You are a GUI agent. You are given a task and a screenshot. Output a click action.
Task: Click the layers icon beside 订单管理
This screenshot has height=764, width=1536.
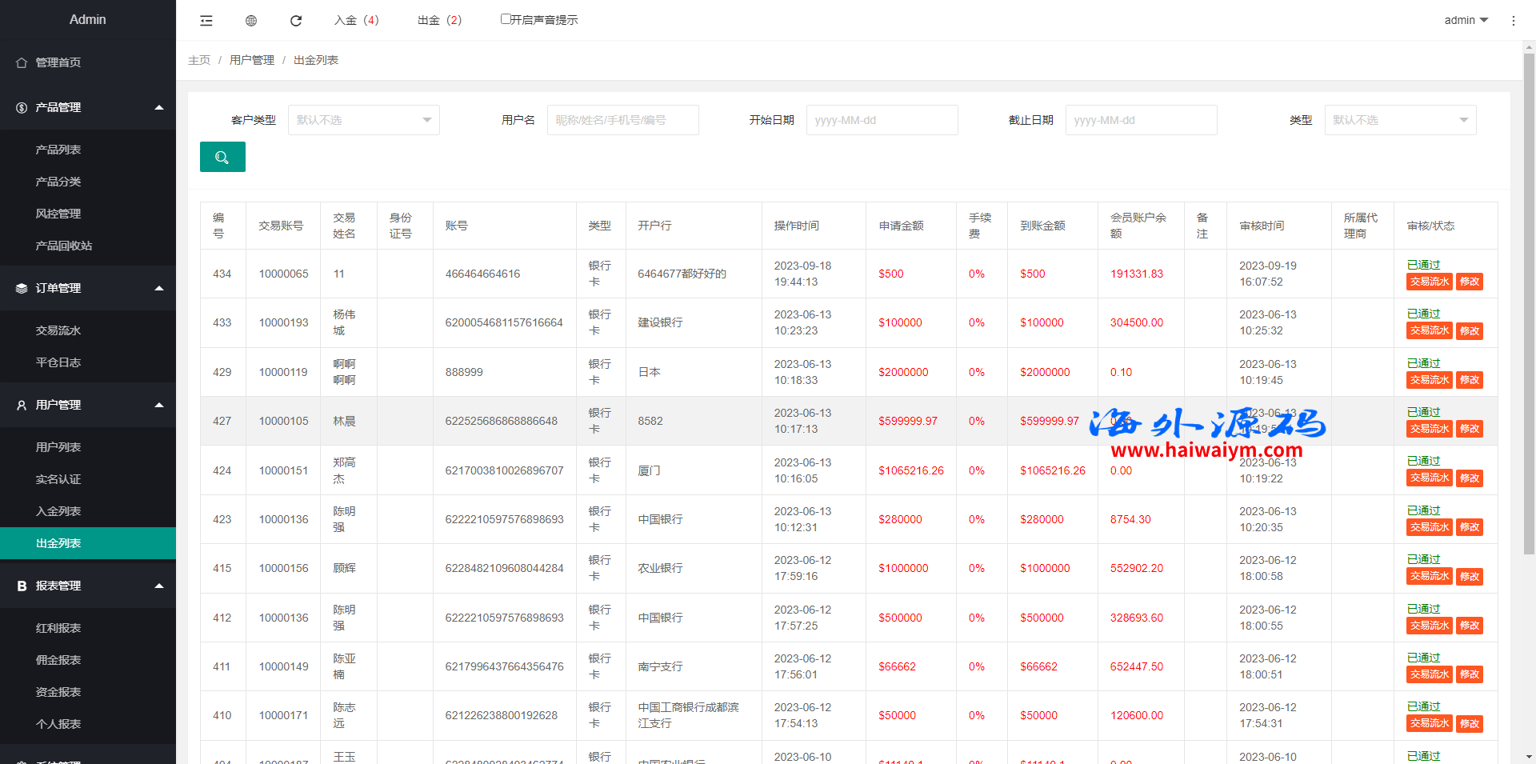[22, 289]
